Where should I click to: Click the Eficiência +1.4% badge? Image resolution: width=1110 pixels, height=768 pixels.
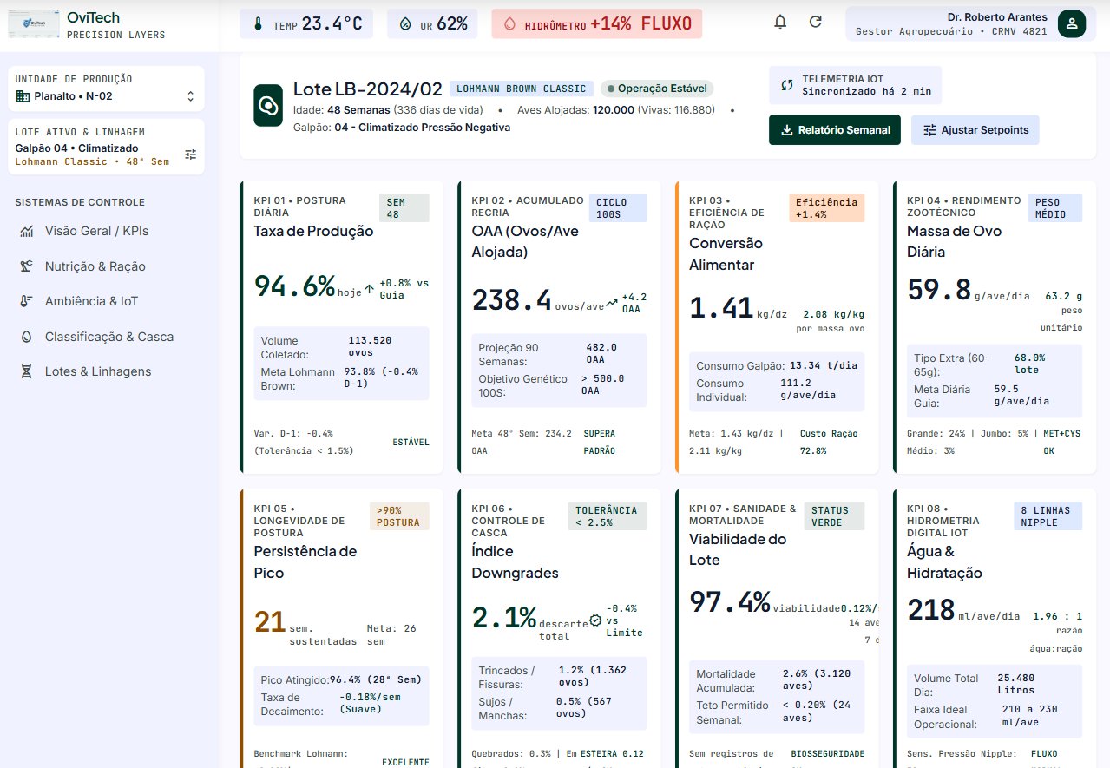827,208
